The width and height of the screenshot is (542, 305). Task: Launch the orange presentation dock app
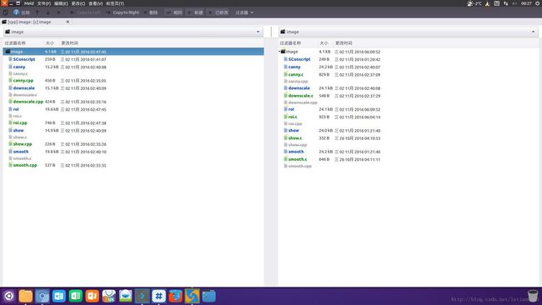[92, 296]
